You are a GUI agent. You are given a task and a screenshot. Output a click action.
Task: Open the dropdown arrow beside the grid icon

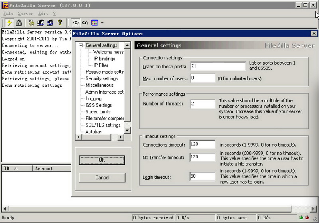tap(102, 23)
